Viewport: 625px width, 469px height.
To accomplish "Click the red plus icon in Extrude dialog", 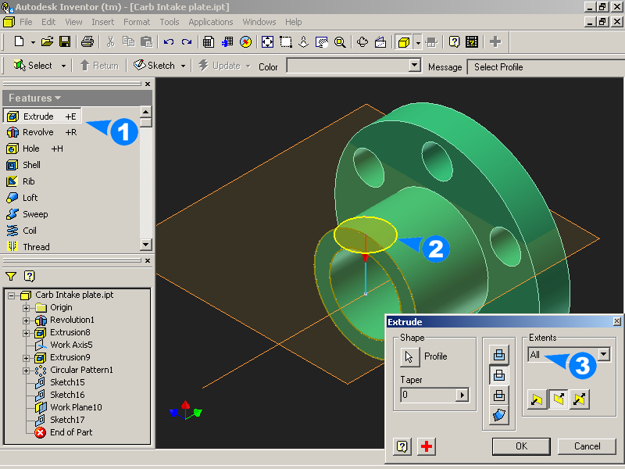I will [427, 446].
